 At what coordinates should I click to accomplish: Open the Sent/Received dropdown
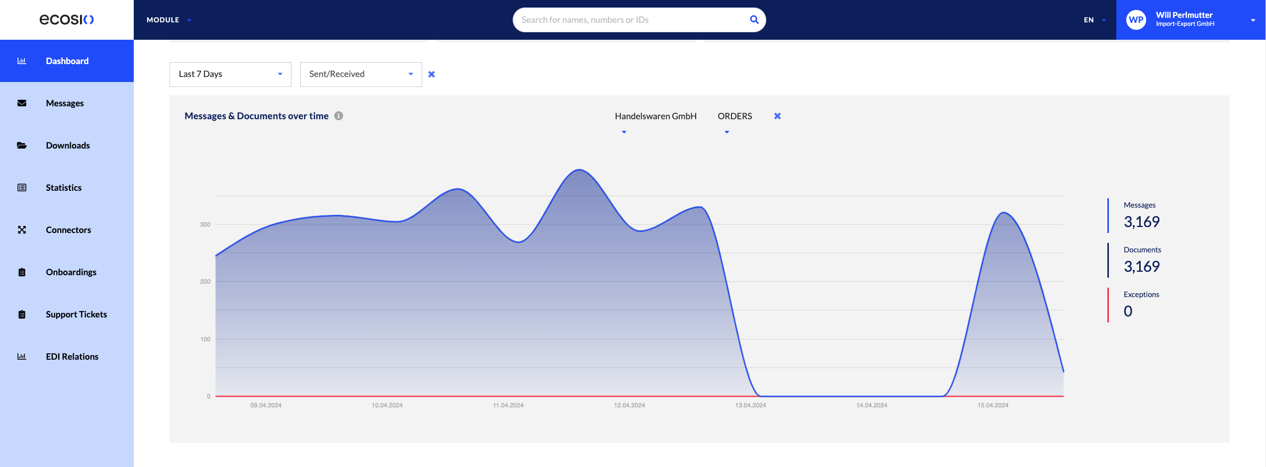tap(361, 74)
